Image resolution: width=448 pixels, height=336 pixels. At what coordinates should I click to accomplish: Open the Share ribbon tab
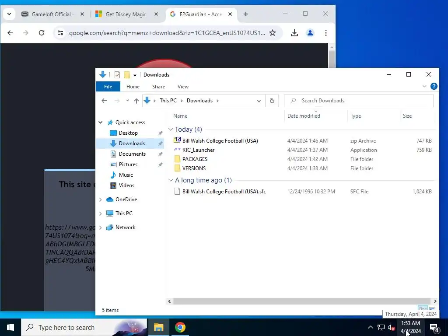pos(158,87)
